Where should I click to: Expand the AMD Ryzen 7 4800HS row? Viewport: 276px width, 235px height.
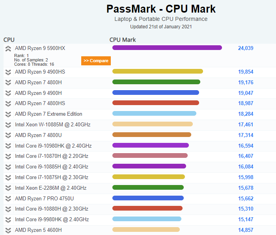8,104
